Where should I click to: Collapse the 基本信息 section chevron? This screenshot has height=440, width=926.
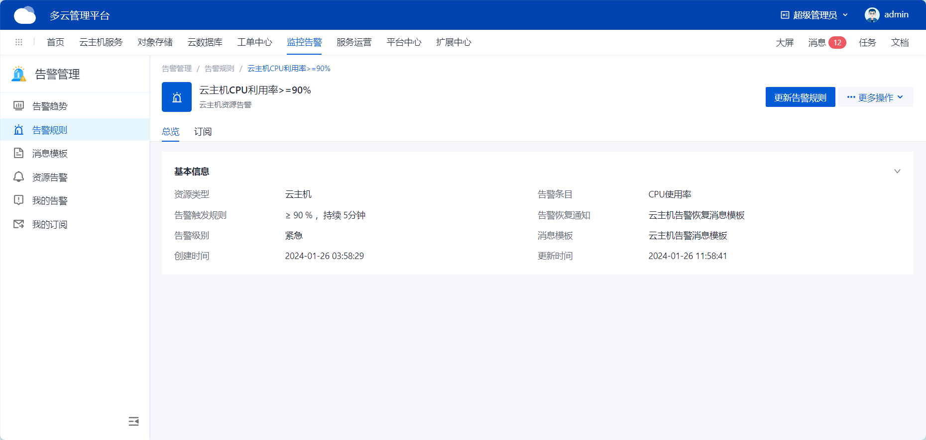(x=897, y=172)
